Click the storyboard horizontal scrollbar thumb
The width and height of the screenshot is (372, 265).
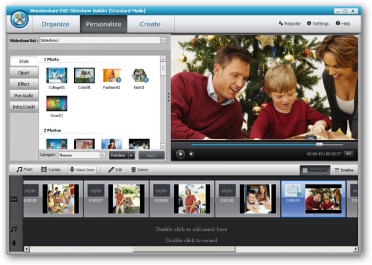pyautogui.click(x=184, y=249)
